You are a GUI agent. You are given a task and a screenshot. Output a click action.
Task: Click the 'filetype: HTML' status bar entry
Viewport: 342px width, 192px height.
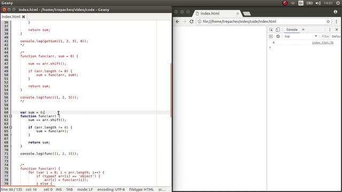[141, 190]
